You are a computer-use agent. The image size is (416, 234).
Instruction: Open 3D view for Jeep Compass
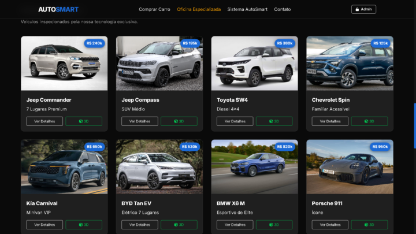pyautogui.click(x=179, y=121)
